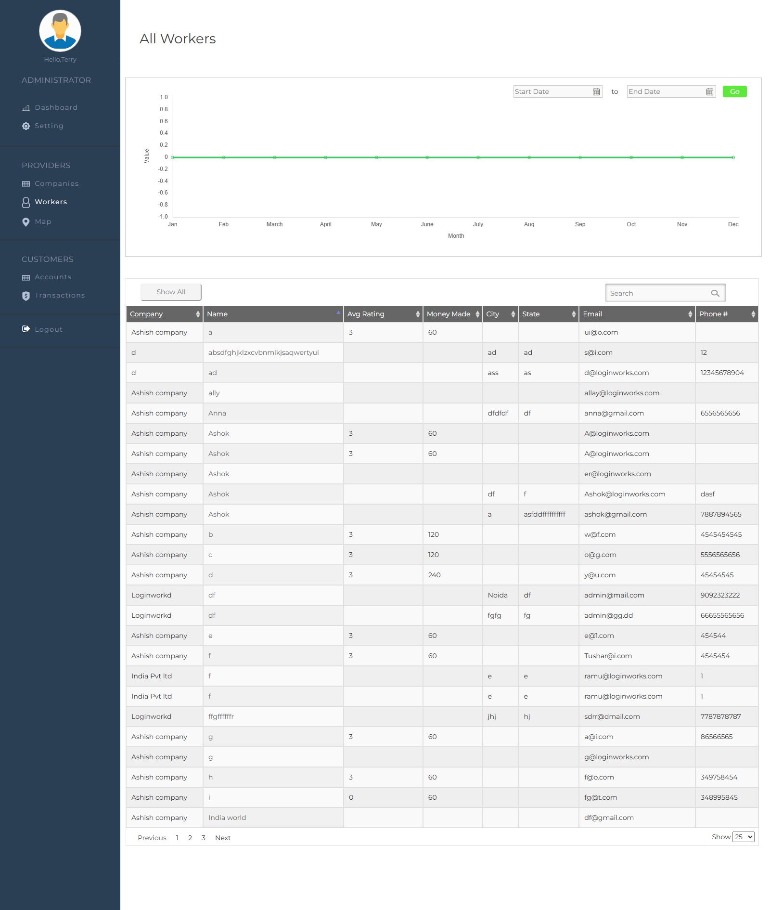Click the Accounts table icon
This screenshot has width=770, height=910.
tap(26, 277)
